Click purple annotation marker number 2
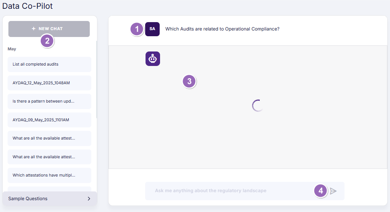This screenshot has height=212, width=390. [x=47, y=41]
